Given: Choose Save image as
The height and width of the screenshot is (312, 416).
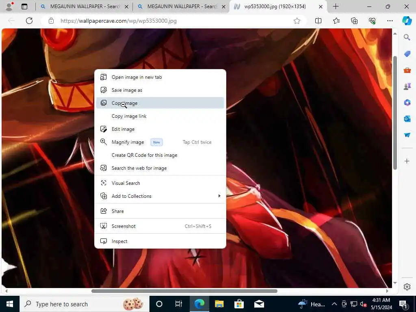Looking at the screenshot, I should point(160,90).
